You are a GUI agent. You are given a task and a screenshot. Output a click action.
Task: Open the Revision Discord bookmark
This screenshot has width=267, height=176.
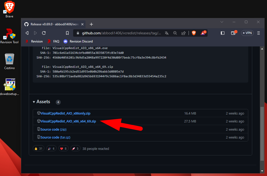pyautogui.click(x=78, y=41)
